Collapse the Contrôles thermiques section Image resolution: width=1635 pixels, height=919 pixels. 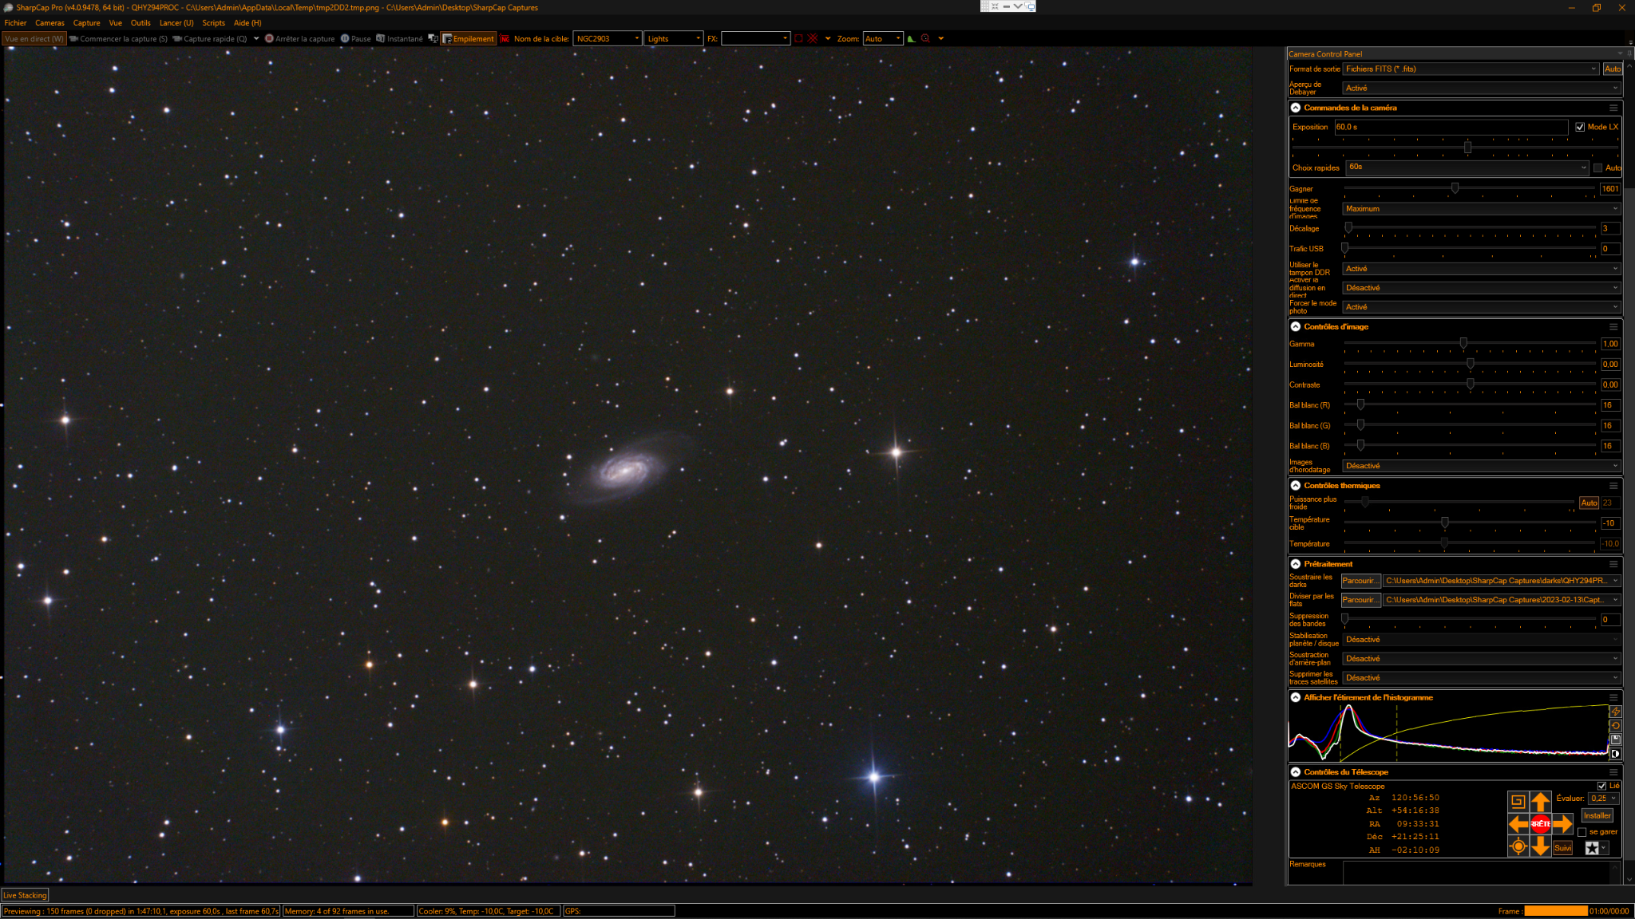[1296, 485]
